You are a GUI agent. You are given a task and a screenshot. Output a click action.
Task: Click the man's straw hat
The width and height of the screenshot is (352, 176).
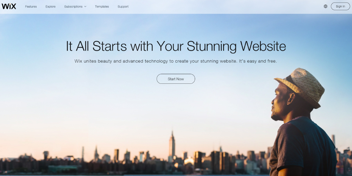point(301,87)
